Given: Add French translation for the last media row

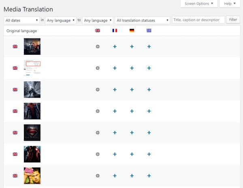Looking at the screenshot, I should coord(115,176).
